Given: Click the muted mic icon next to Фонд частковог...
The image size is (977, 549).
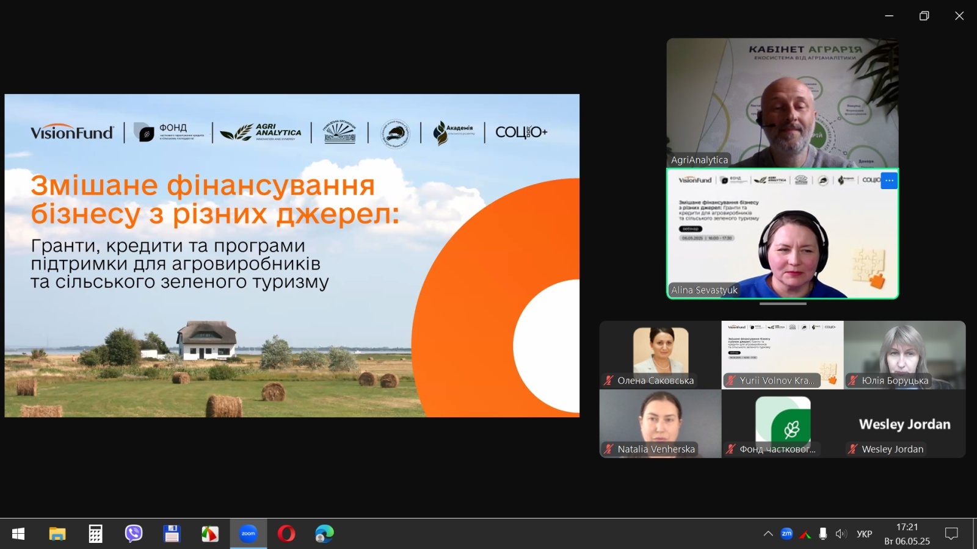Looking at the screenshot, I should [x=731, y=449].
